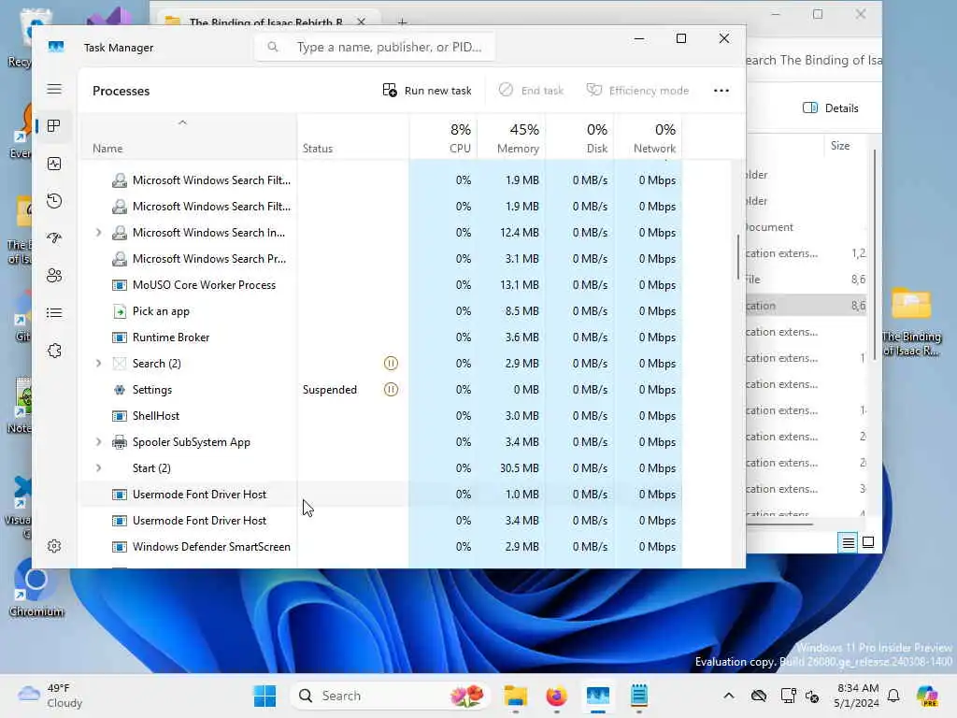Open File Explorer from taskbar
Viewport: 957px width, 718px height.
point(516,696)
